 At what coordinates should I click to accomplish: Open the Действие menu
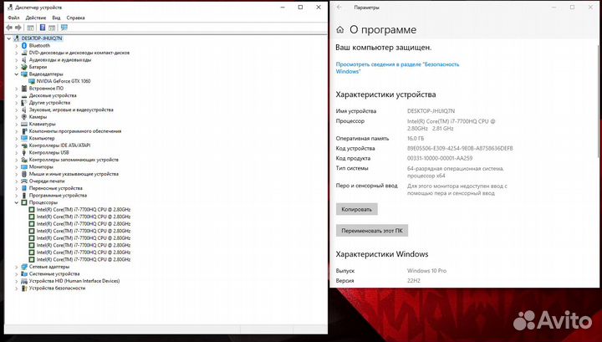(36, 18)
